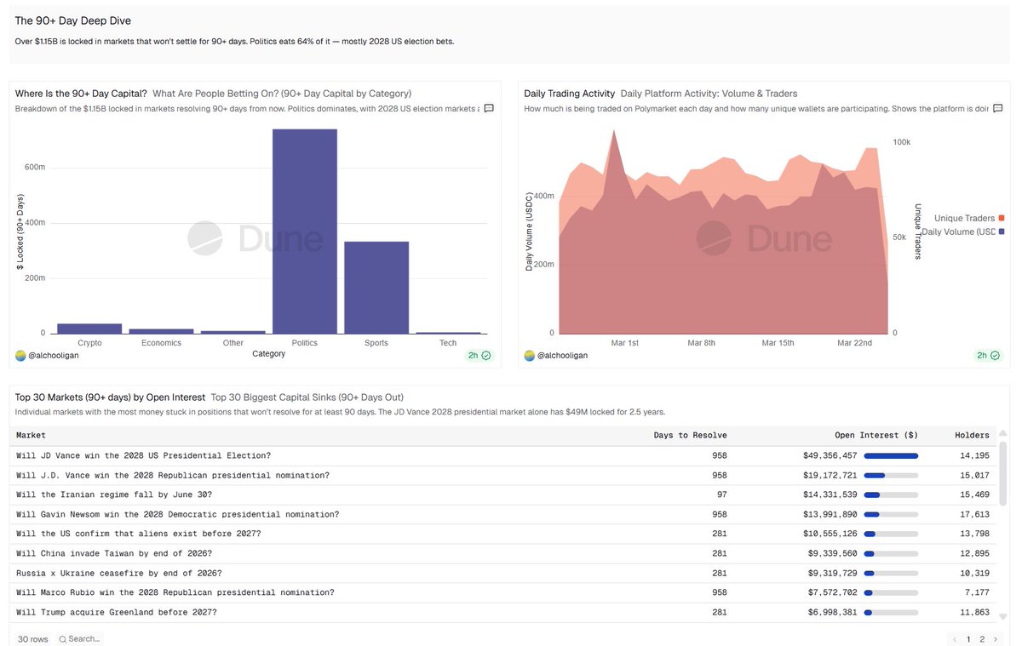Click the 2h refresh status under Daily Trading Activity
Image resolution: width=1022 pixels, height=646 pixels.
coord(987,355)
